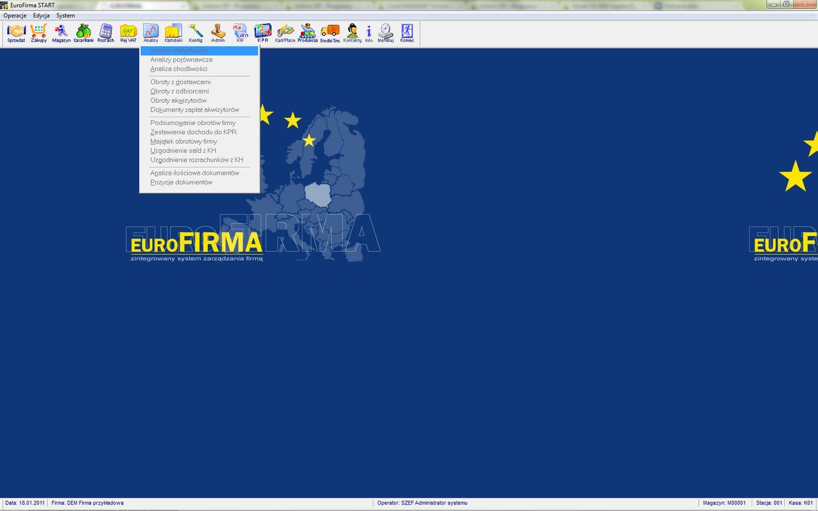Choose Analiza ilościowa dokumentów
This screenshot has width=818, height=511.
point(199,173)
